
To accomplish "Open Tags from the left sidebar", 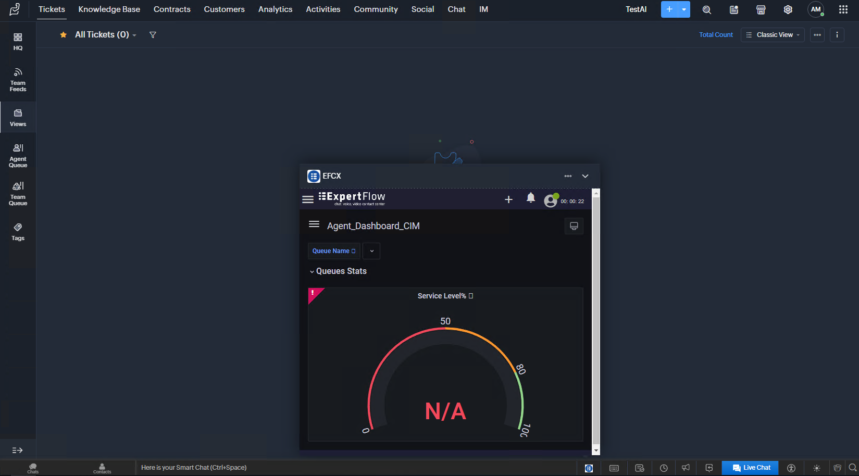I will 18,232.
